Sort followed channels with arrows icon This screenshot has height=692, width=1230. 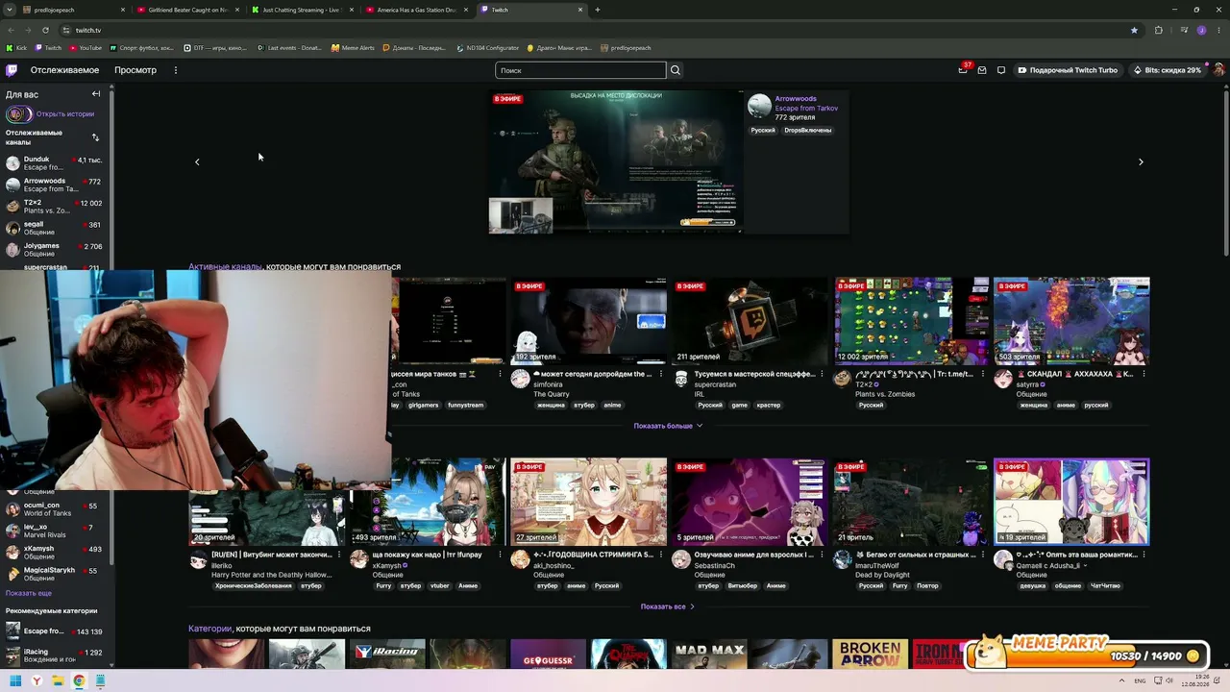tap(95, 137)
